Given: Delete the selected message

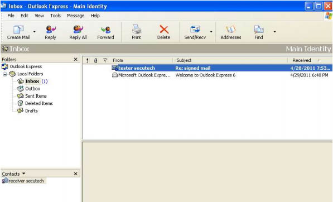Looking at the screenshot, I should [164, 32].
